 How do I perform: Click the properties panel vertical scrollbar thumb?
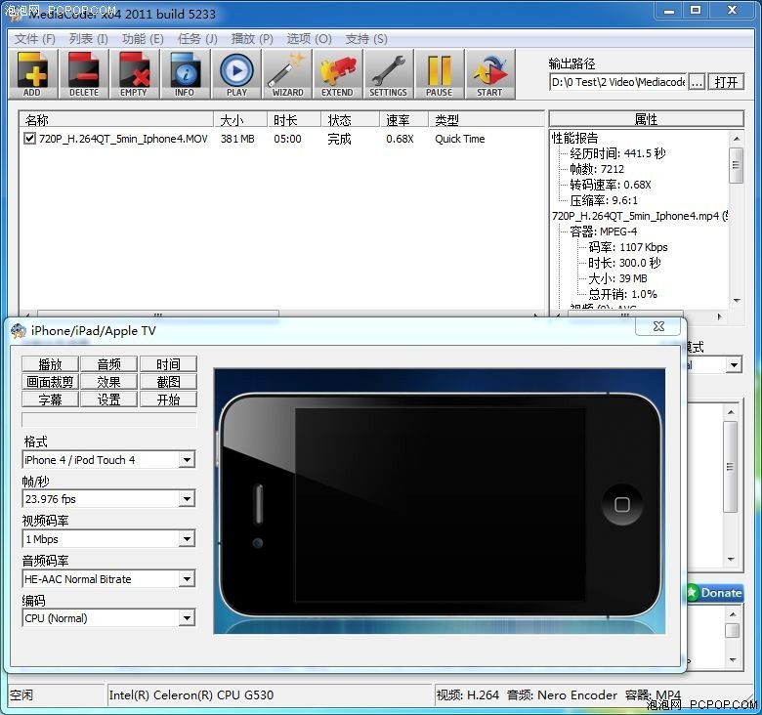point(737,165)
